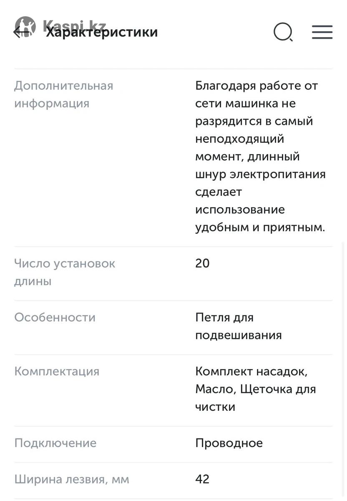Tap the back arrow icon
The height and width of the screenshot is (501, 347).
18,32
